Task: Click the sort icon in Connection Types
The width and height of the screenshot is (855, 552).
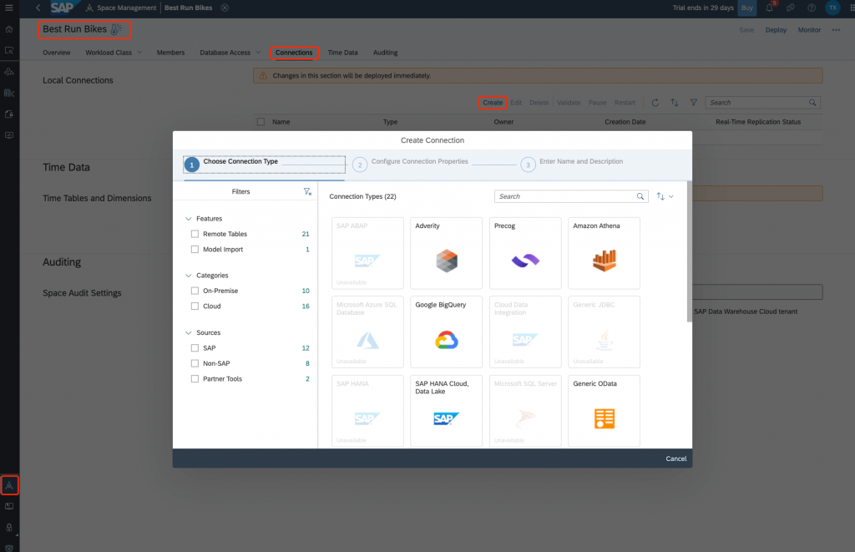Action: pyautogui.click(x=660, y=196)
